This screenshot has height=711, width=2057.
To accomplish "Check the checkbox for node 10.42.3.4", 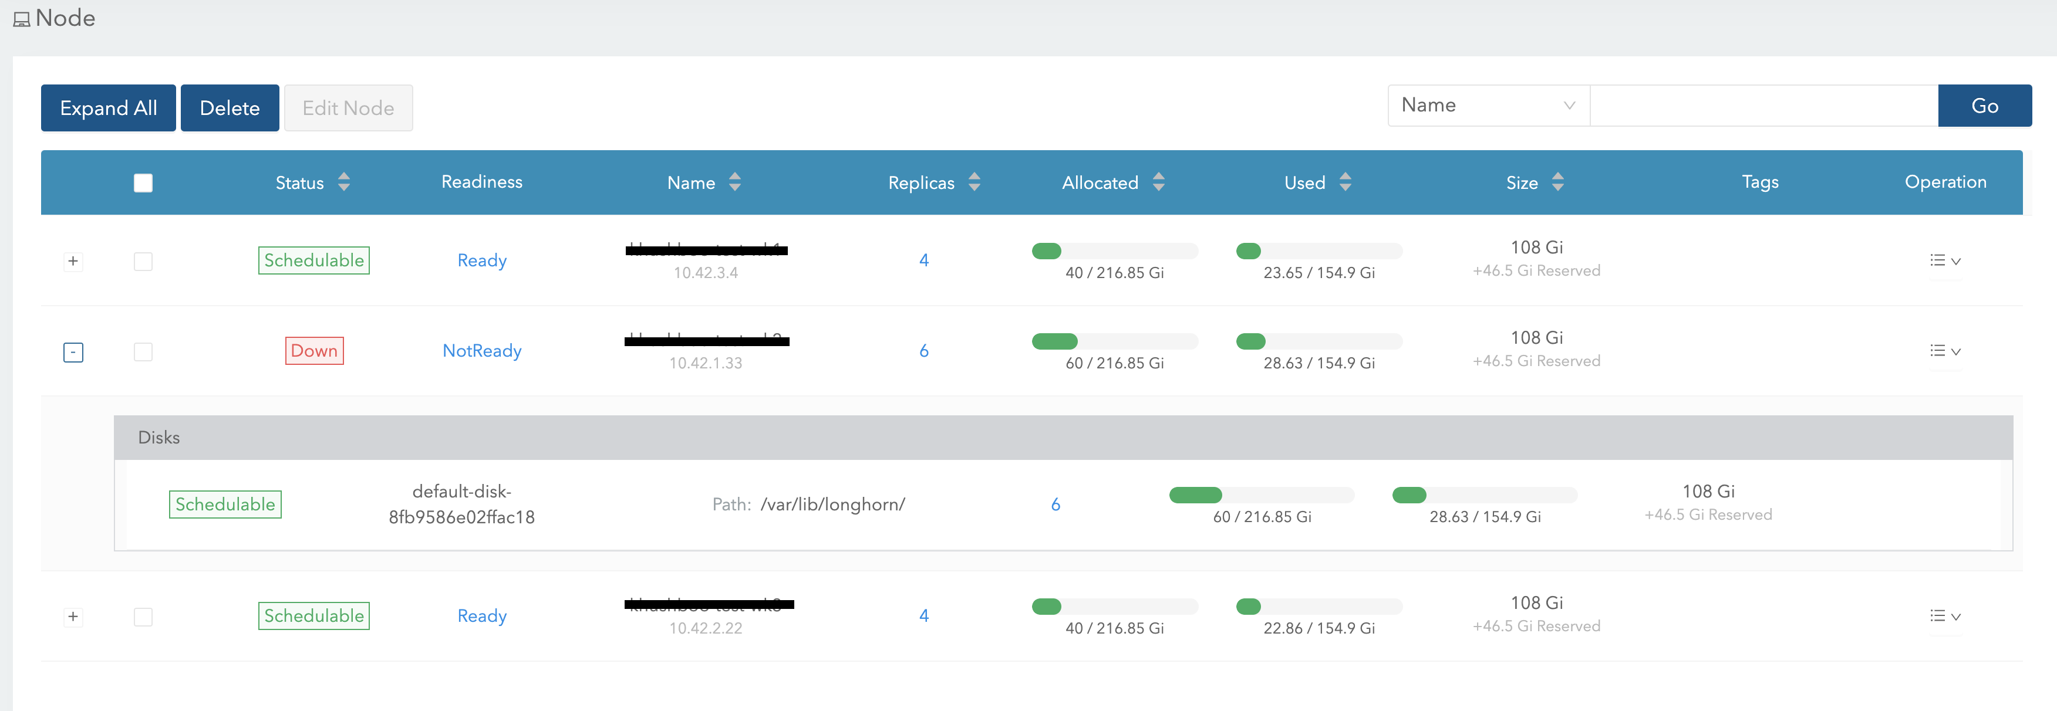I will click(x=143, y=260).
